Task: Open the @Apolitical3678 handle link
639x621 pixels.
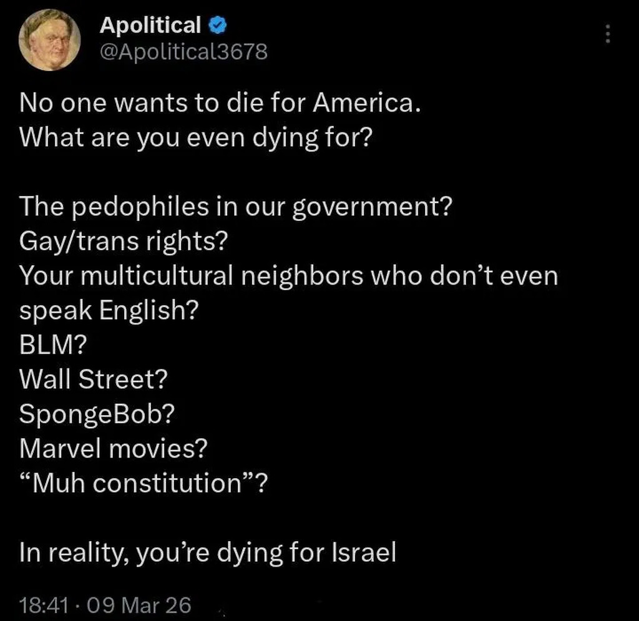Action: (x=183, y=52)
